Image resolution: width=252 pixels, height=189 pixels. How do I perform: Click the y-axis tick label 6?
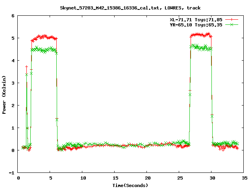click(x=13, y=16)
